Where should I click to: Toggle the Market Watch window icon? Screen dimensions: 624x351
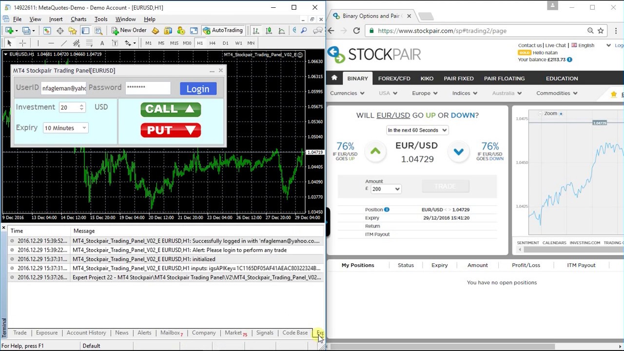click(47, 30)
